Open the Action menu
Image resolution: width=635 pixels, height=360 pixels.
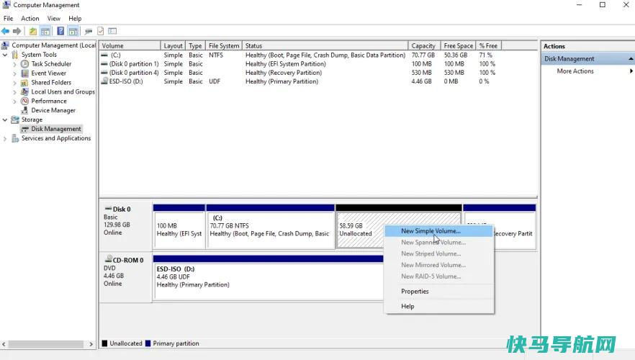coord(30,19)
